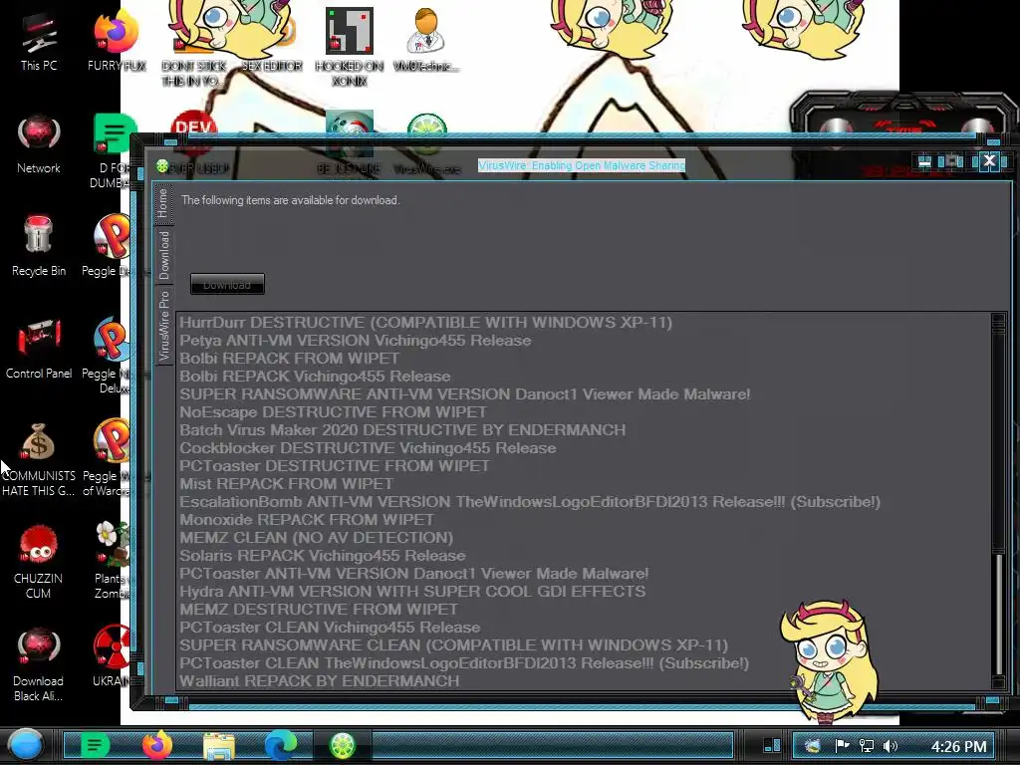Viewport: 1020px width, 765px height.
Task: Switch to the VirusWire Pro side tab
Action: pos(163,326)
